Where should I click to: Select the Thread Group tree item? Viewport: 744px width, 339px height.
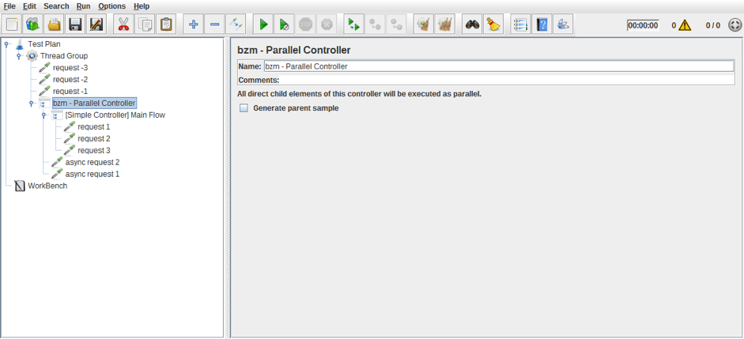click(64, 56)
